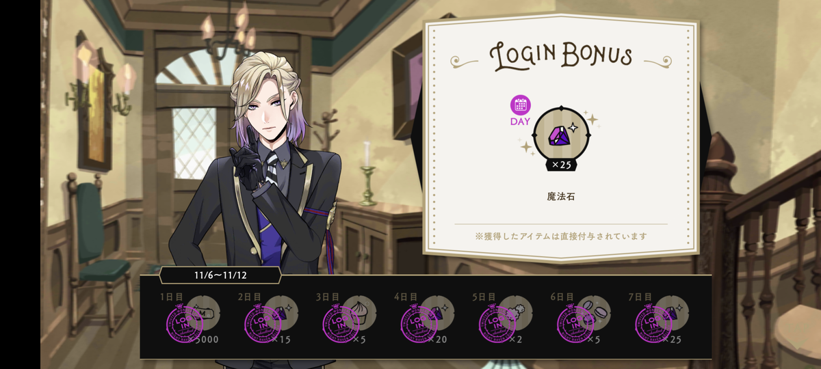This screenshot has width=821, height=369.
Task: Tap the 魔法石 item name text
Action: coord(560,197)
